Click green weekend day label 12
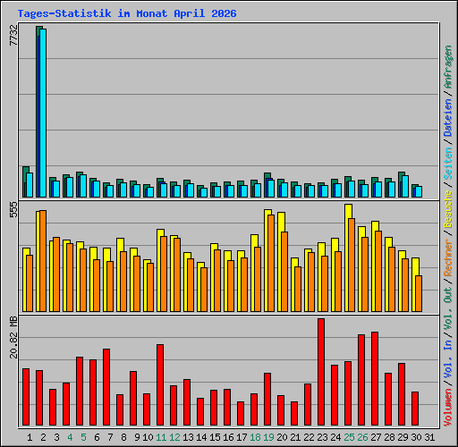458x447 pixels. pyautogui.click(x=174, y=437)
